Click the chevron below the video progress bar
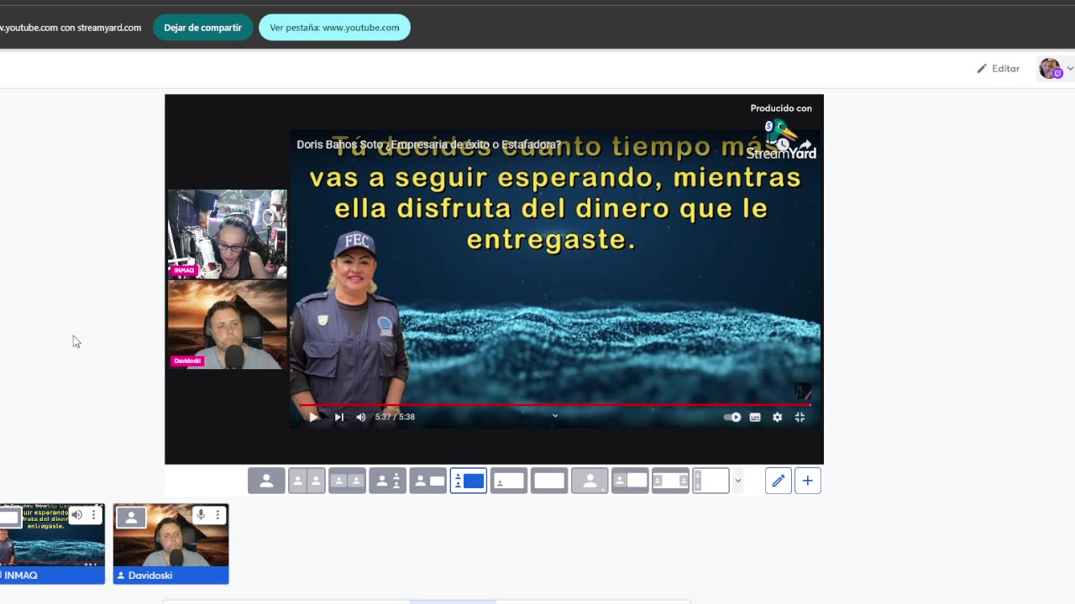The height and width of the screenshot is (604, 1075). (x=554, y=415)
